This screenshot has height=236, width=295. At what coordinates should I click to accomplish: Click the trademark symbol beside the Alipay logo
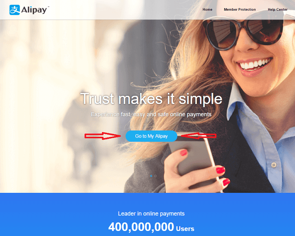48,7
